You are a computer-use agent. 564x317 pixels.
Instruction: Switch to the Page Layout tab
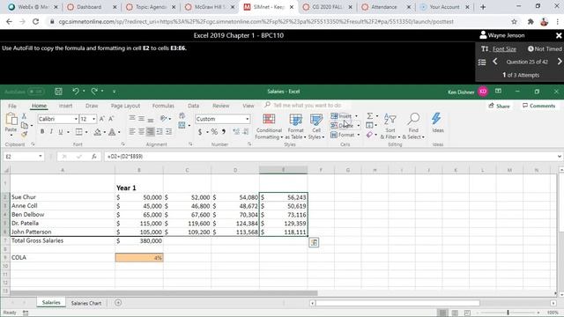125,106
